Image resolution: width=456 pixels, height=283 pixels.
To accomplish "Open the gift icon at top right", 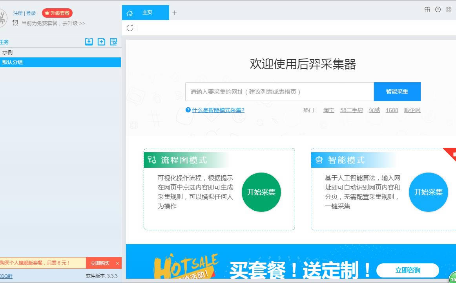I will pyautogui.click(x=427, y=9).
